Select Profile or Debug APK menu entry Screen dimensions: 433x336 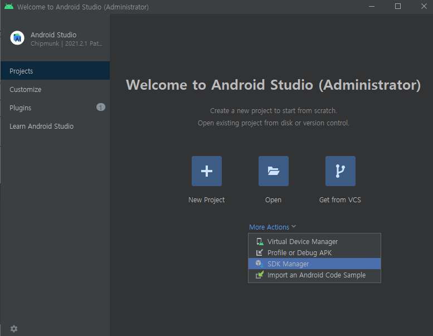point(314,252)
